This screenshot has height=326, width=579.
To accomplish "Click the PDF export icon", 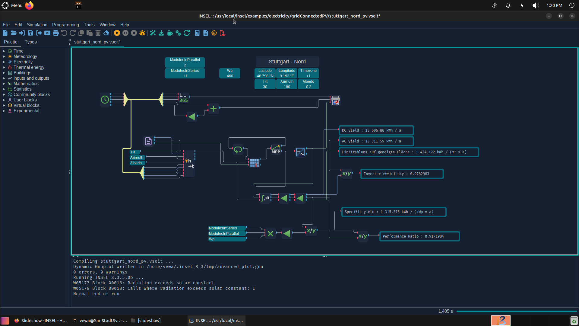I will tap(223, 33).
